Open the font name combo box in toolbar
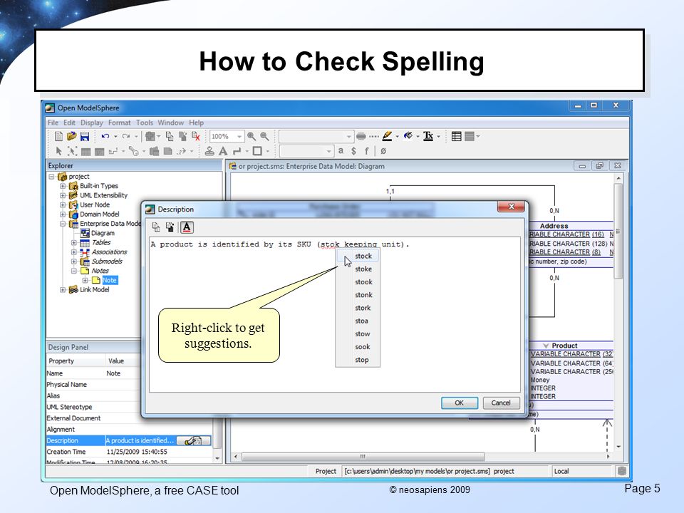 coord(316,137)
